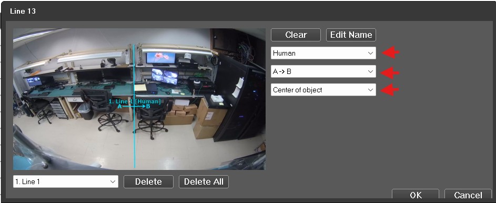The width and height of the screenshot is (496, 203).
Task: Click the Clear button
Action: tap(296, 35)
